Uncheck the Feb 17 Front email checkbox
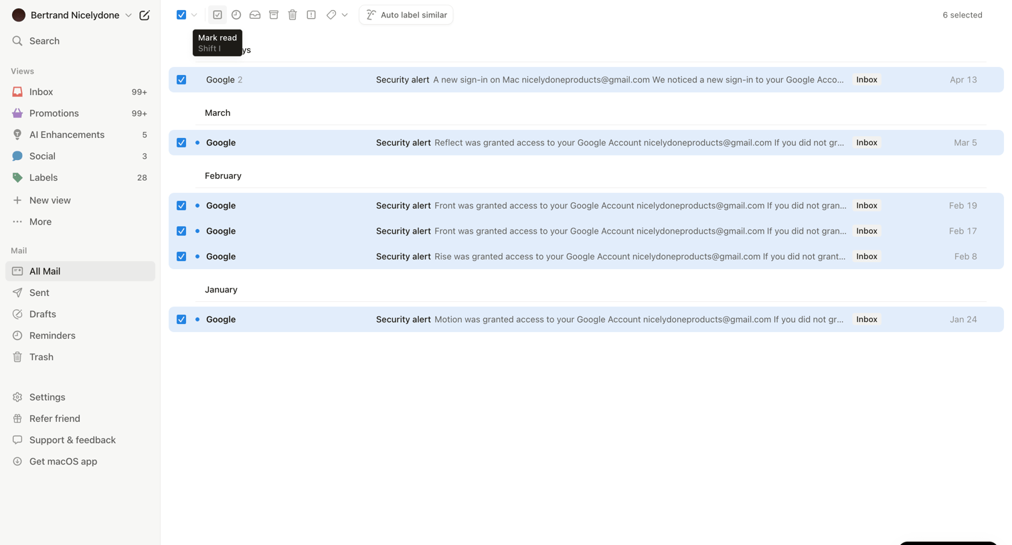The width and height of the screenshot is (1012, 545). (181, 231)
